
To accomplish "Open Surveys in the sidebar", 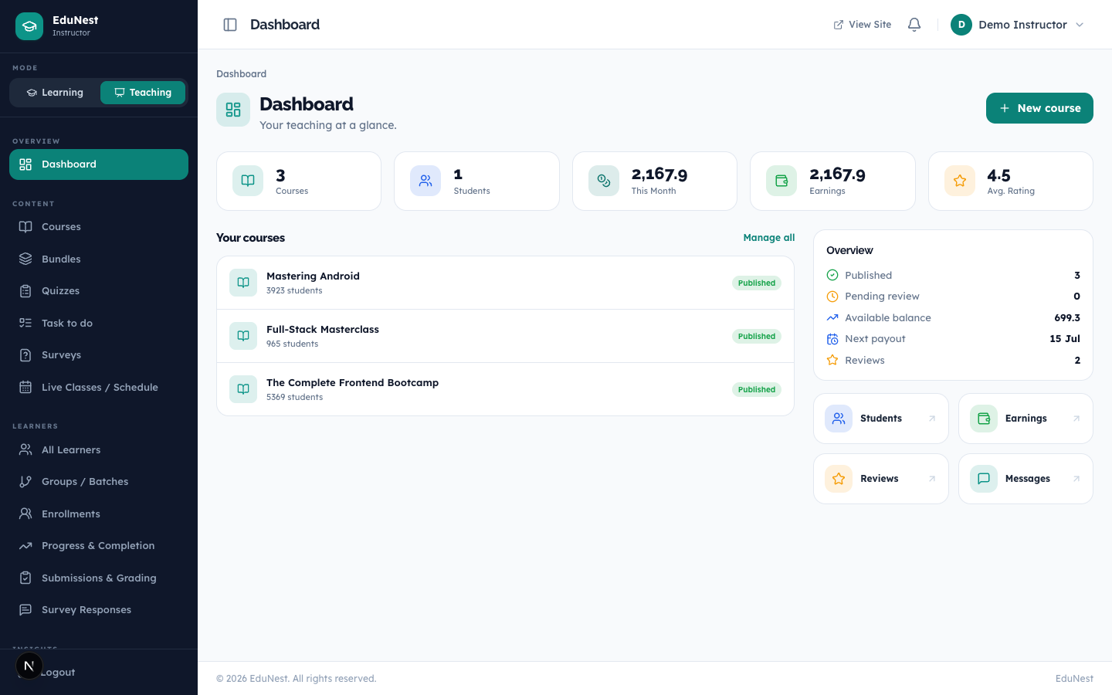I will click(99, 355).
